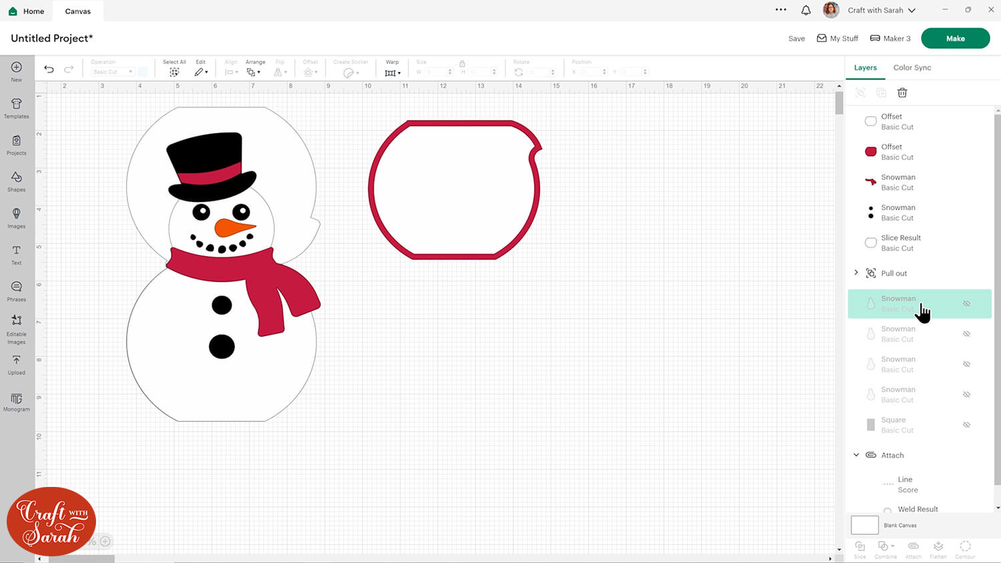1001x563 pixels.
Task: Click the Contour tool
Action: point(965,550)
